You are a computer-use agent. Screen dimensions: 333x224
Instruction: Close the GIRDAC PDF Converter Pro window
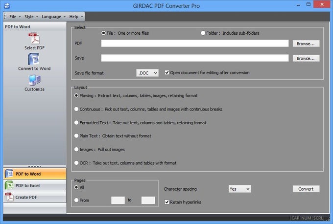pos(322,4)
